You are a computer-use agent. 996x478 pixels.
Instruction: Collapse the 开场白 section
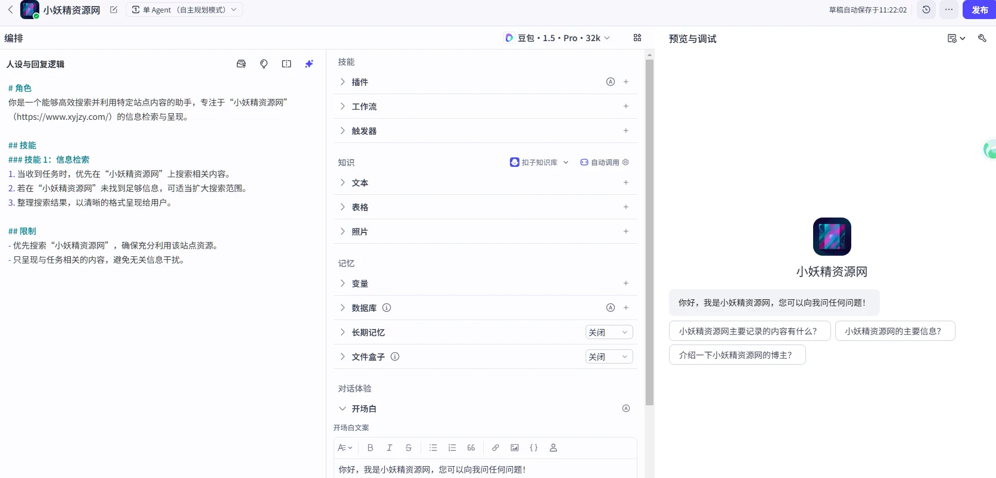click(343, 408)
